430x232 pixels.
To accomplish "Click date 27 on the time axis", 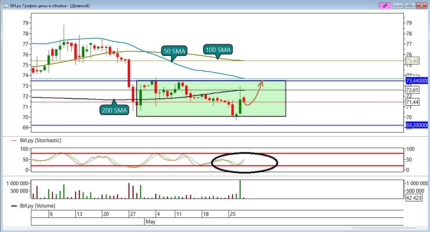I will click(x=133, y=214).
